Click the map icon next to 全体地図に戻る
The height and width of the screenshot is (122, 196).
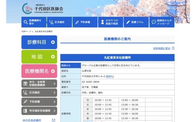(173, 48)
